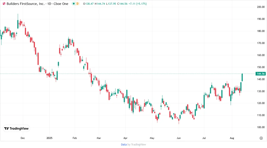The image size is (267, 148).
Task: Click the 170.00 price axis label
Action: click(261, 43)
